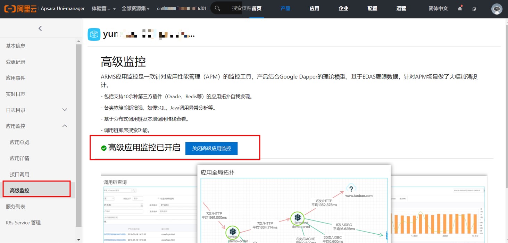
Task: Open the 全部资源集 resource set dropdown
Action: (x=135, y=9)
